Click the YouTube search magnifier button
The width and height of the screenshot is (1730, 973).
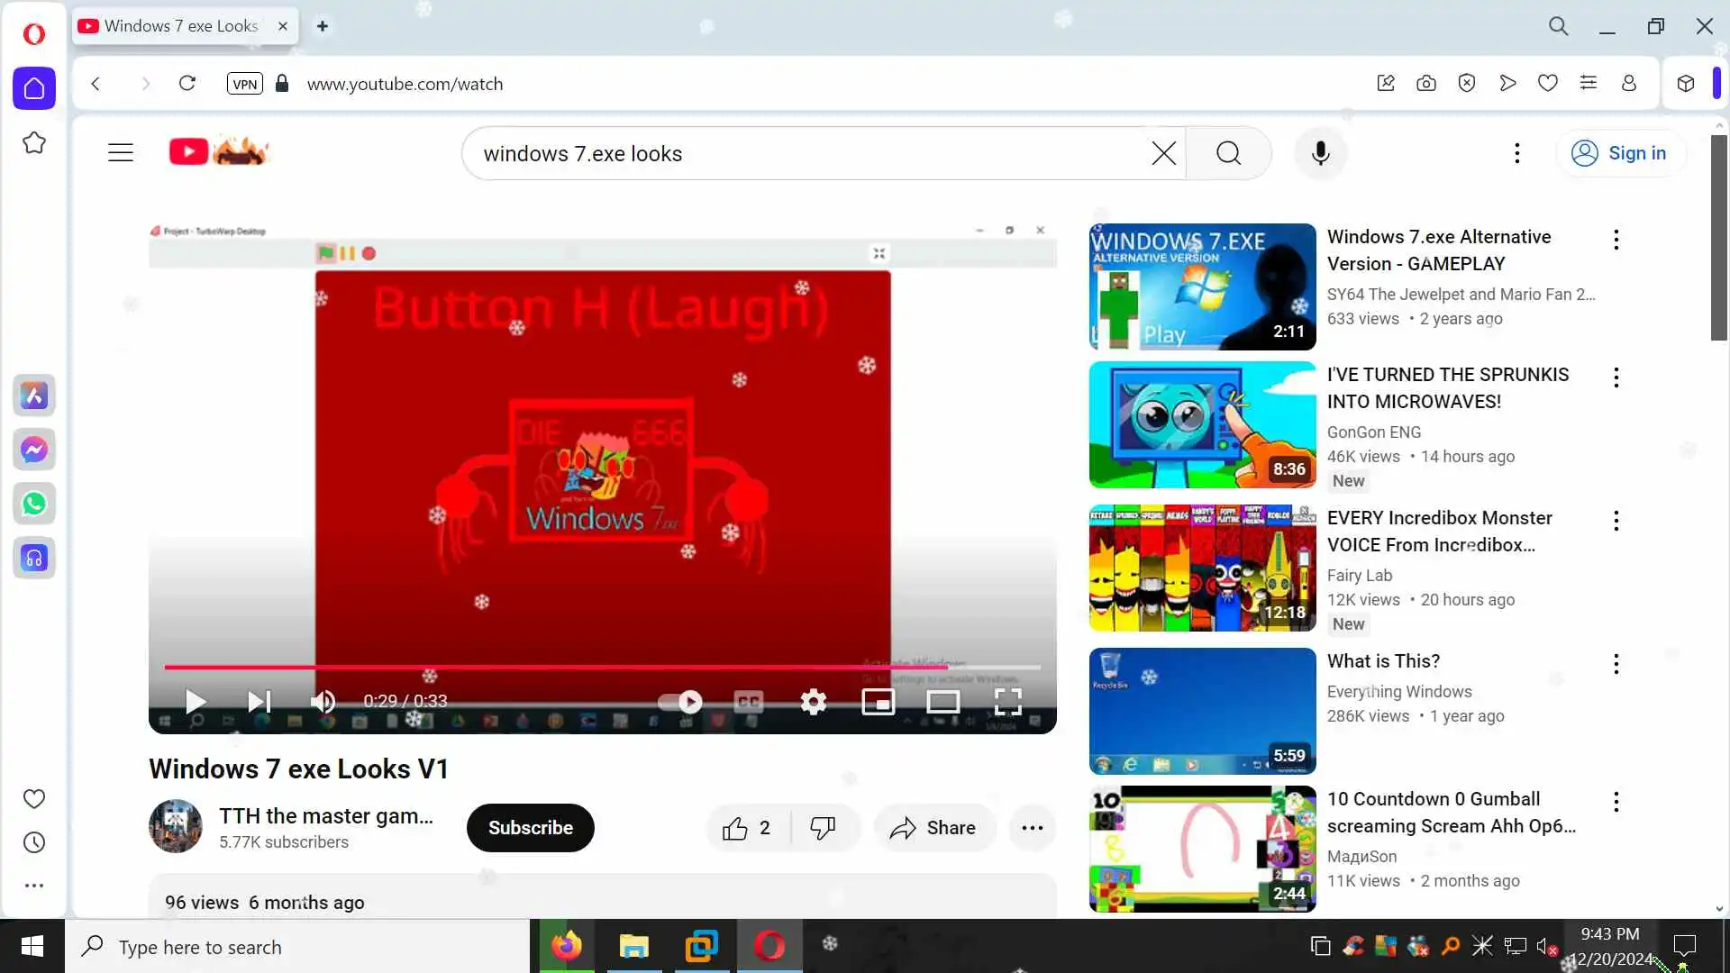(1228, 153)
